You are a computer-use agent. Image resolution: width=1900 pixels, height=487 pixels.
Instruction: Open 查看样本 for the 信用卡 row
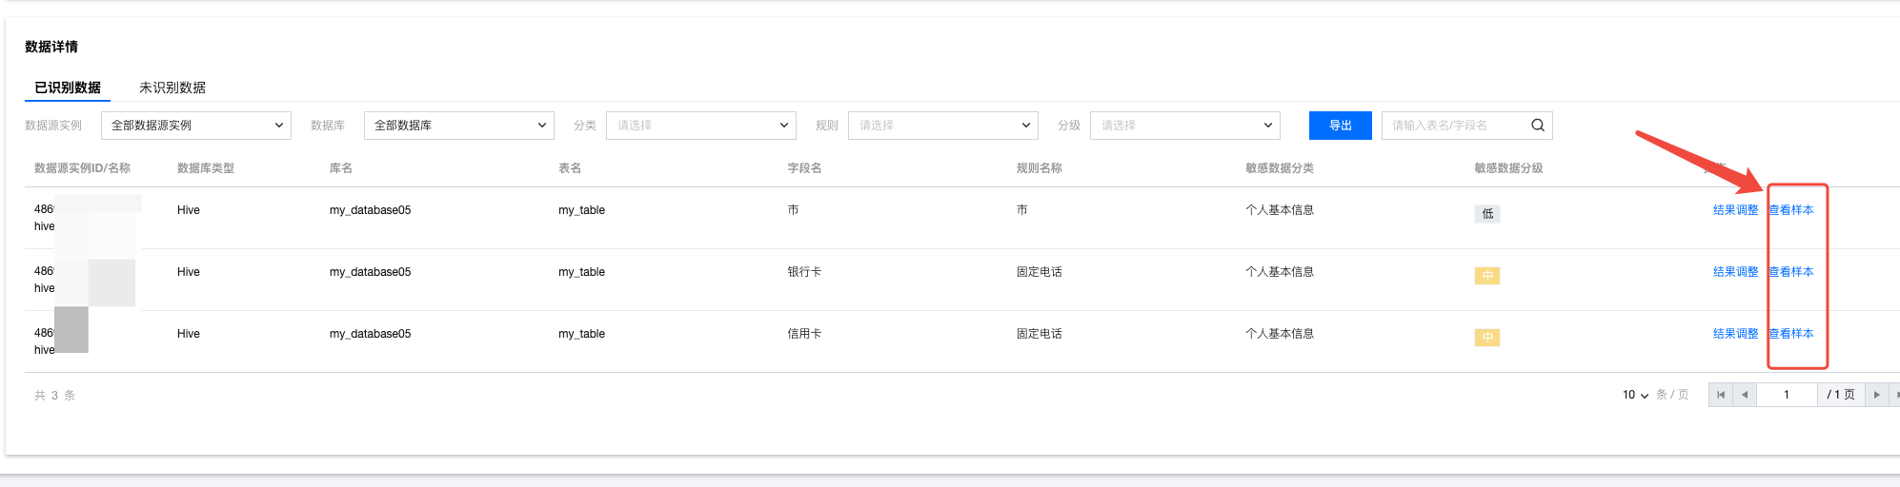1791,334
